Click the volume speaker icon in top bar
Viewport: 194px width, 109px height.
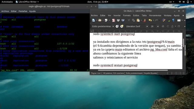(x=184, y=2)
